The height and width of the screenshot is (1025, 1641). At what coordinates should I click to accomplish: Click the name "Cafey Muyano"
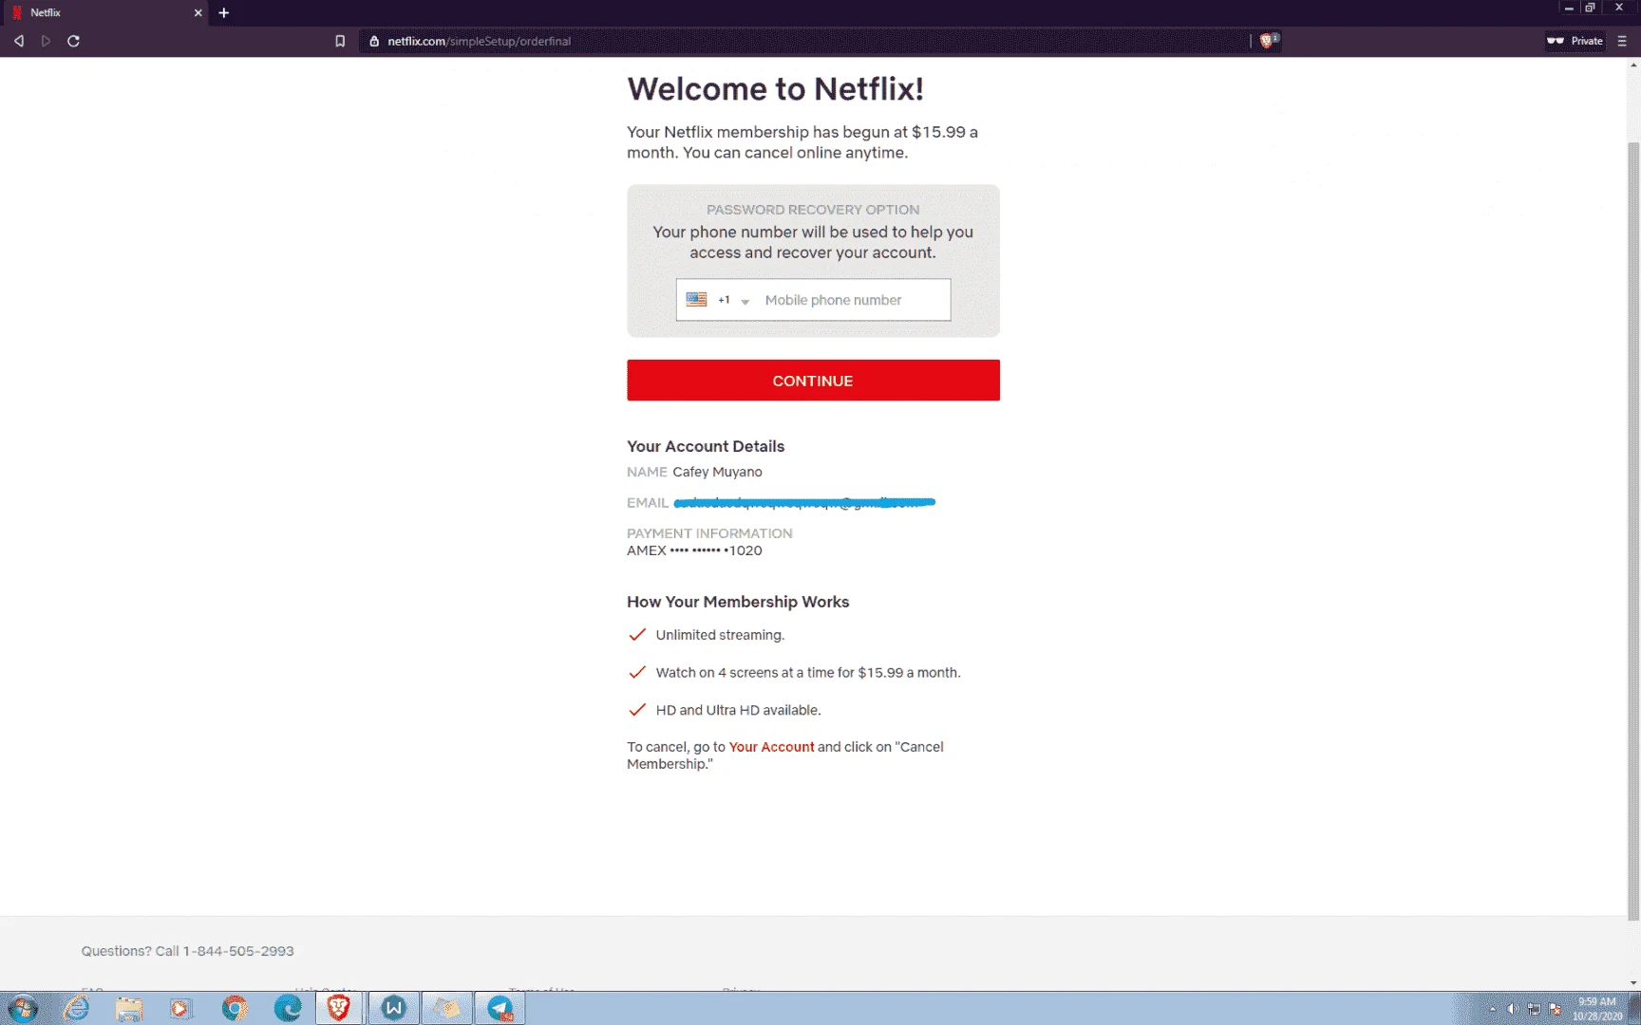717,472
